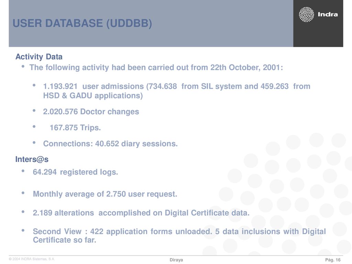Select '64.294 registered logs.' line
352x264 pixels.
pyautogui.click(x=75, y=172)
